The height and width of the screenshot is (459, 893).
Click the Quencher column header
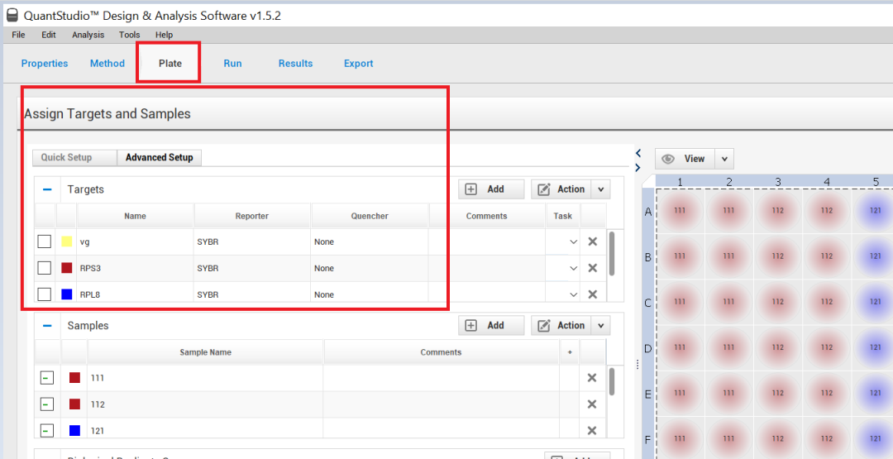click(x=370, y=217)
